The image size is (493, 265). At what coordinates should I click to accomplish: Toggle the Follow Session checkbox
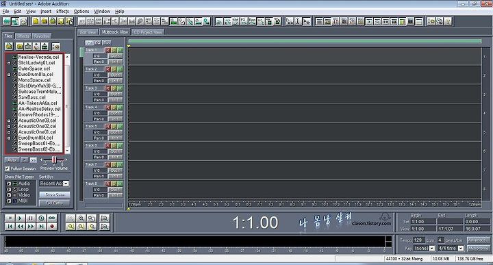[x=8, y=168]
